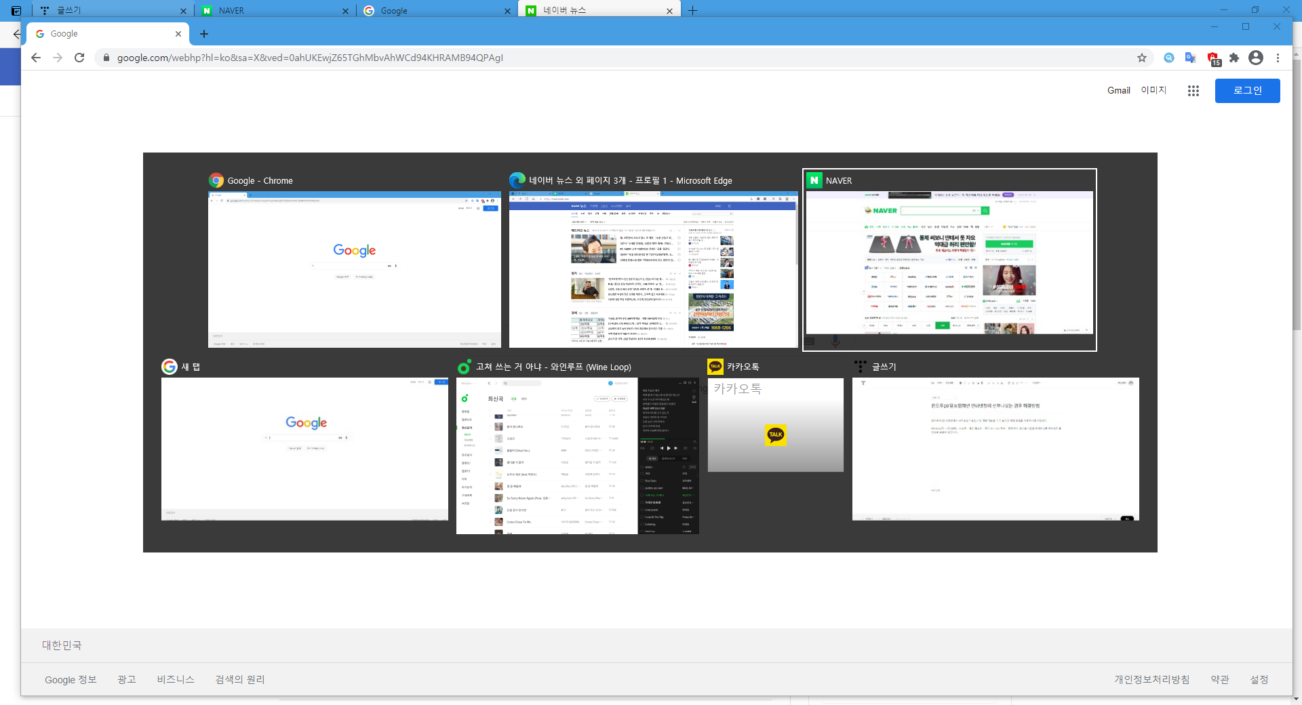Click the Chrome icon beside Google - Chrome title
The height and width of the screenshot is (705, 1302).
(216, 180)
